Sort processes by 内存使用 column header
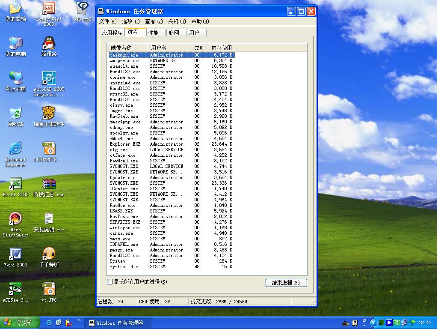This screenshot has width=438, height=329. click(222, 48)
